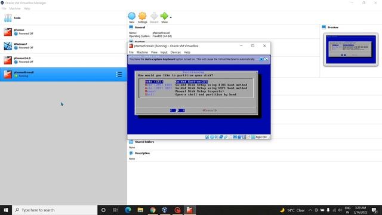
Task: Click the Discard toolbar icon
Action: click(154, 16)
